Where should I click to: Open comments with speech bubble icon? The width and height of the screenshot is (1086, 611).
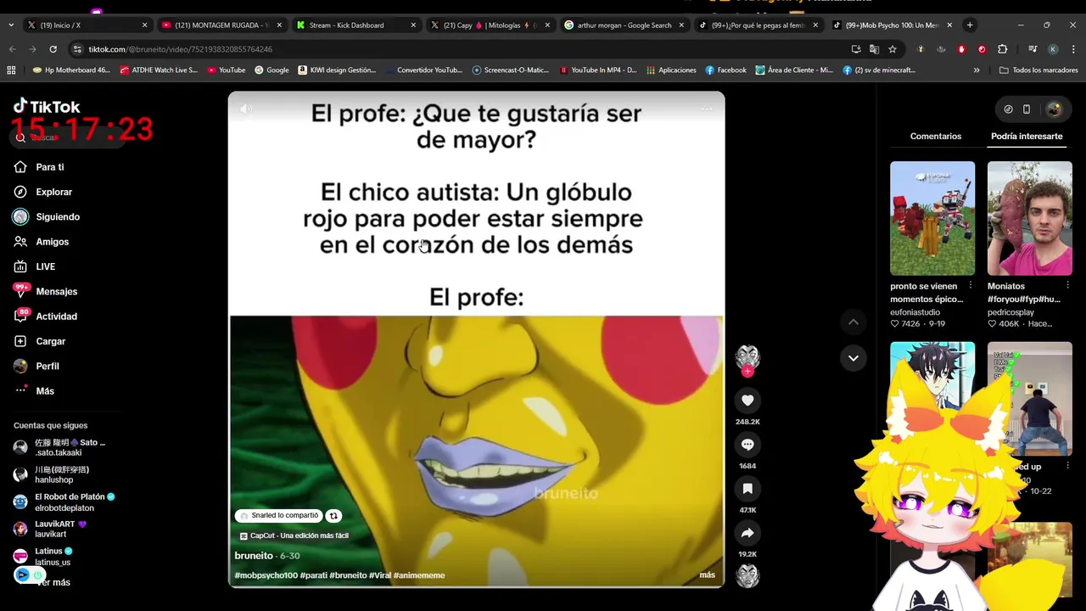point(747,445)
